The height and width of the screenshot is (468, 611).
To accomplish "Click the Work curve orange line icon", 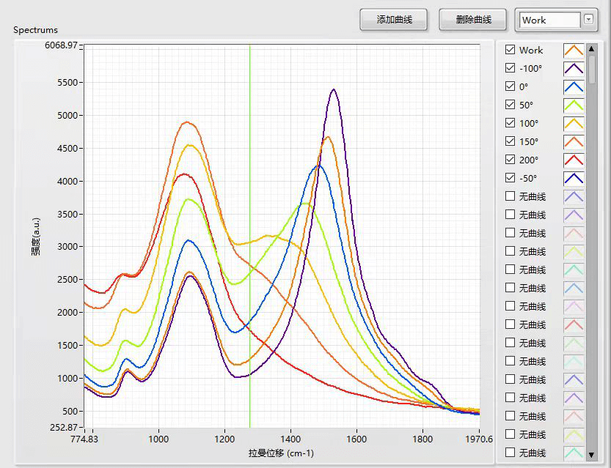I will tap(573, 51).
